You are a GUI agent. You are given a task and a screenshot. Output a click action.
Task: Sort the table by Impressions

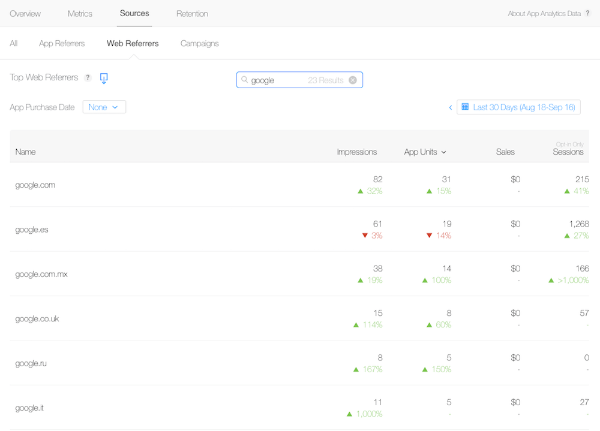(x=356, y=152)
